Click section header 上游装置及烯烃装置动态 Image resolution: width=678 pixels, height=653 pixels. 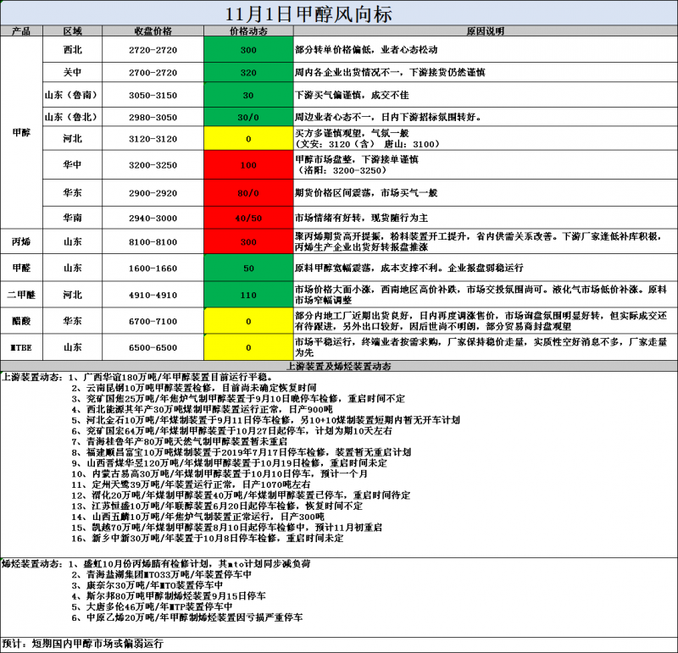[338, 366]
